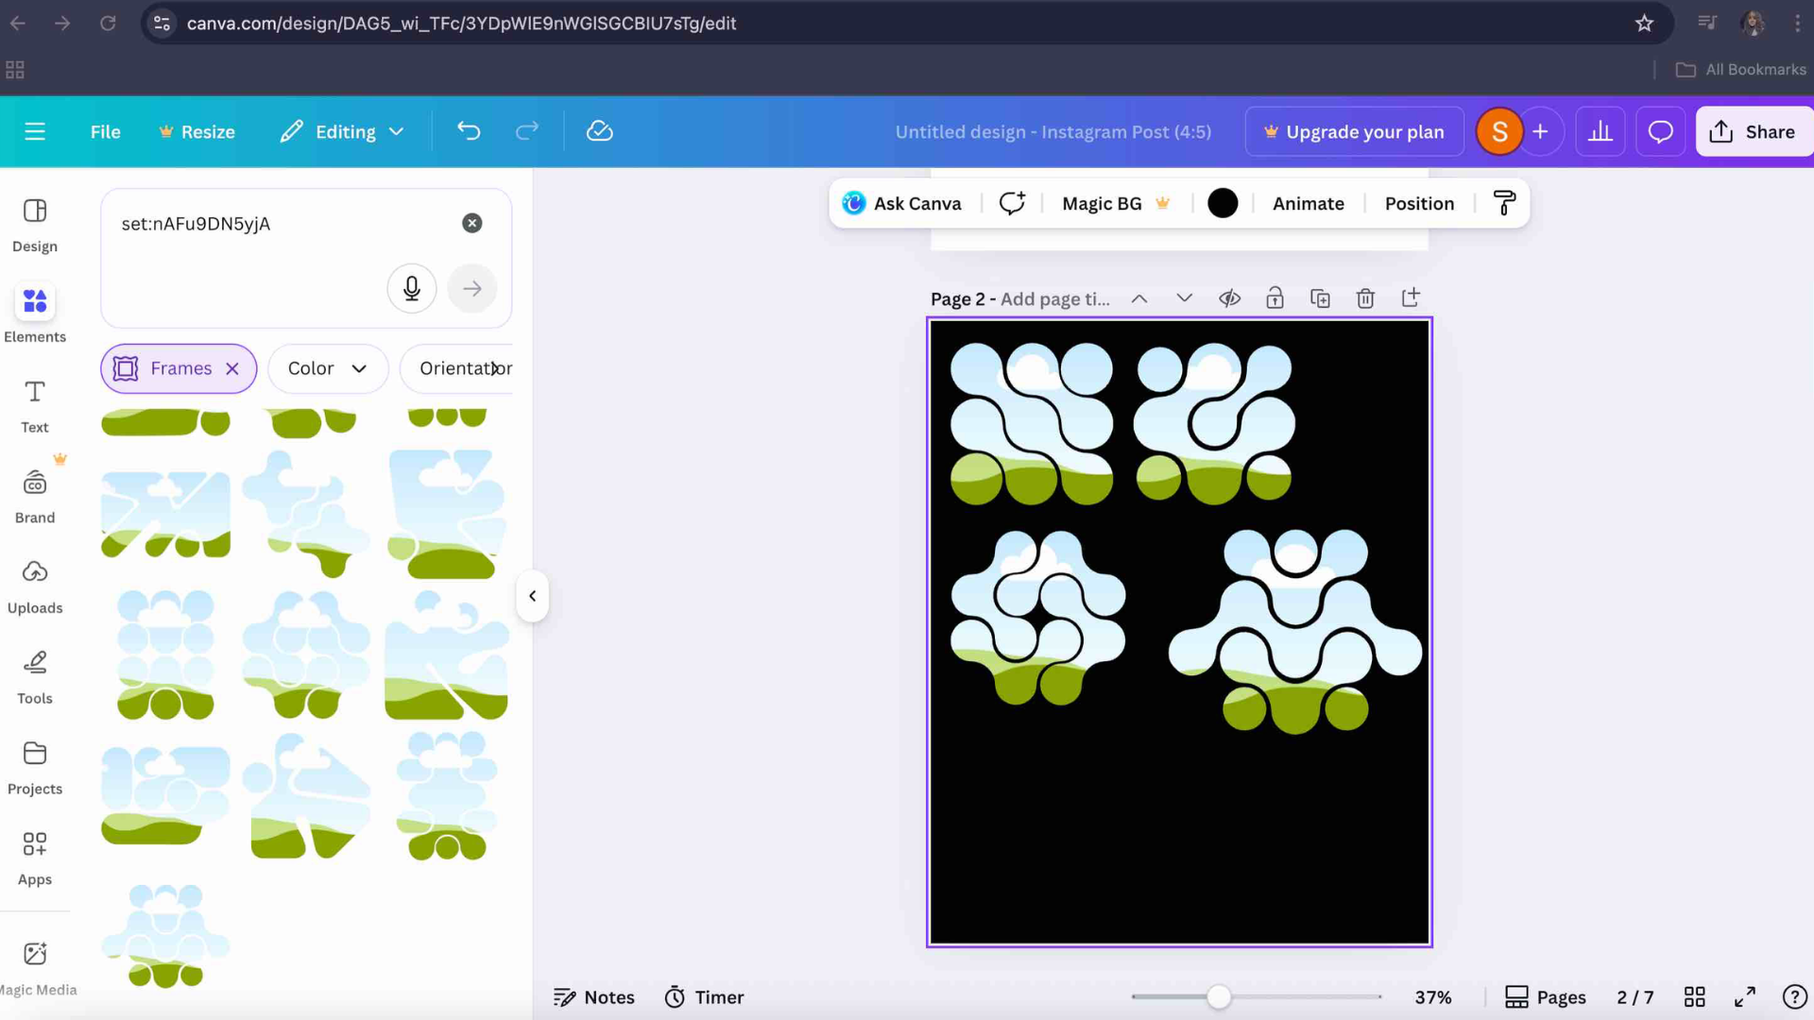The height and width of the screenshot is (1020, 1814).
Task: Click the Share button
Action: [1753, 131]
